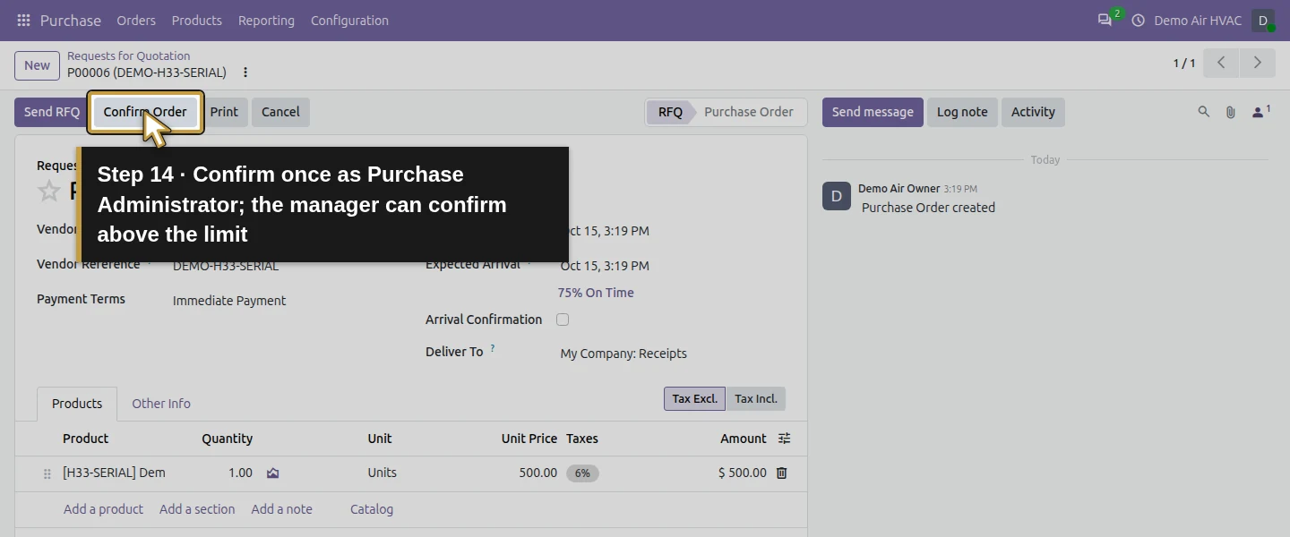Confirm the purchase order
Screen dimensions: 1290x537
(145, 112)
